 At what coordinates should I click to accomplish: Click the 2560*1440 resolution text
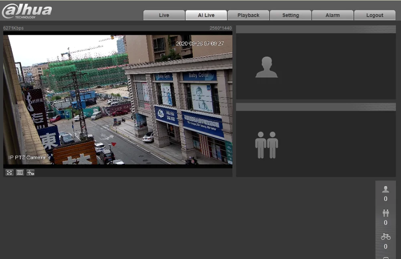(221, 28)
